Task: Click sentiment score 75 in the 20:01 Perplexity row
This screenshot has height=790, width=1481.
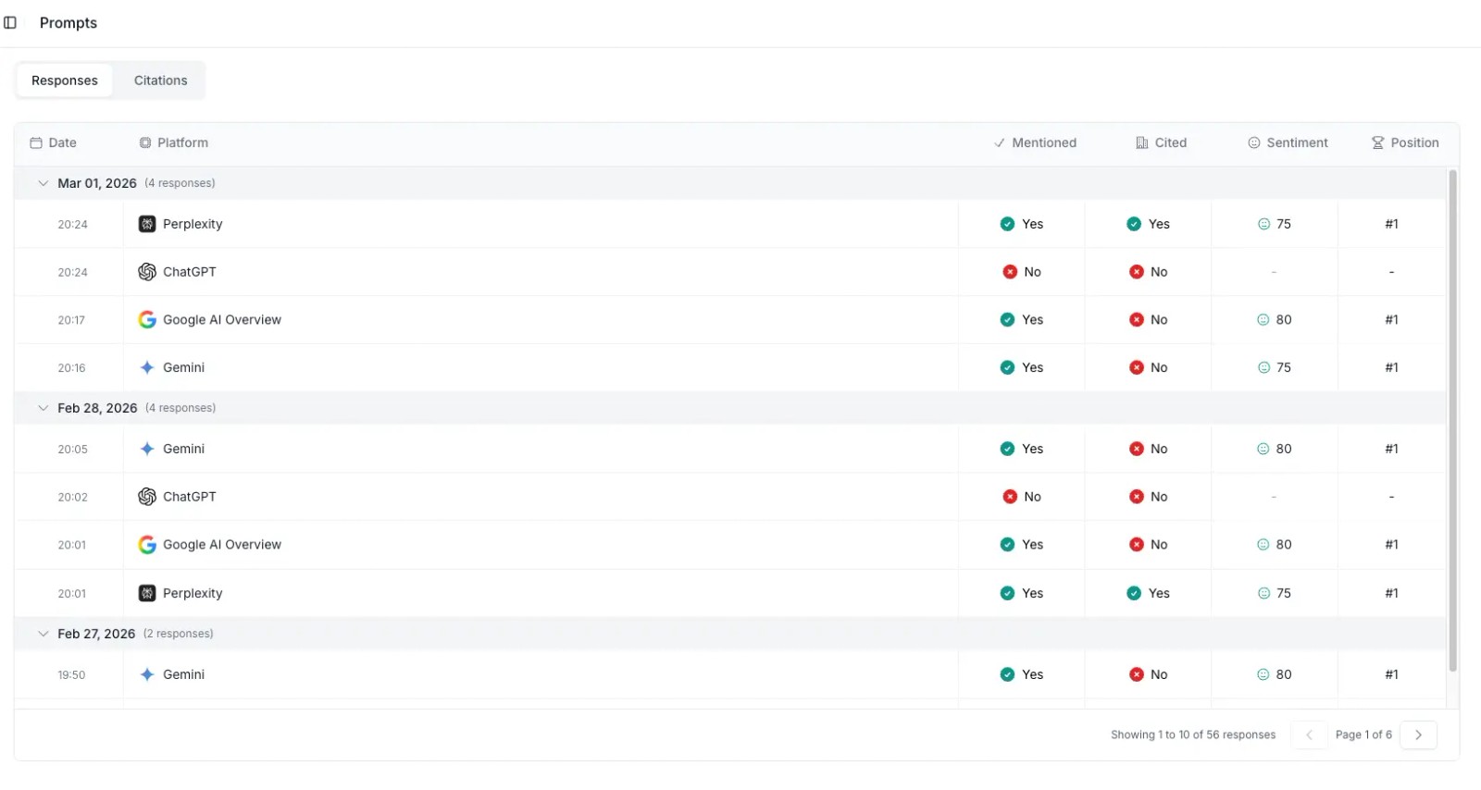Action: (1284, 593)
